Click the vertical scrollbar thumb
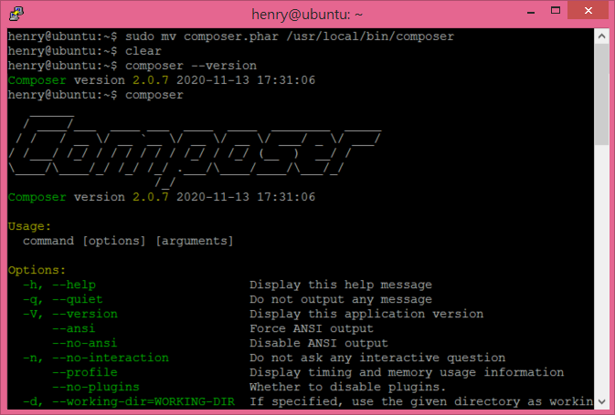The width and height of the screenshot is (615, 415). [x=601, y=95]
